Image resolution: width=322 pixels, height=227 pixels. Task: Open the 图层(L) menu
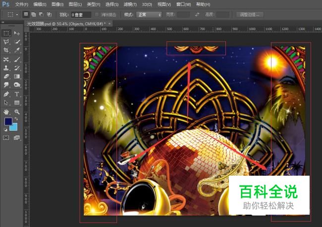[x=75, y=4]
